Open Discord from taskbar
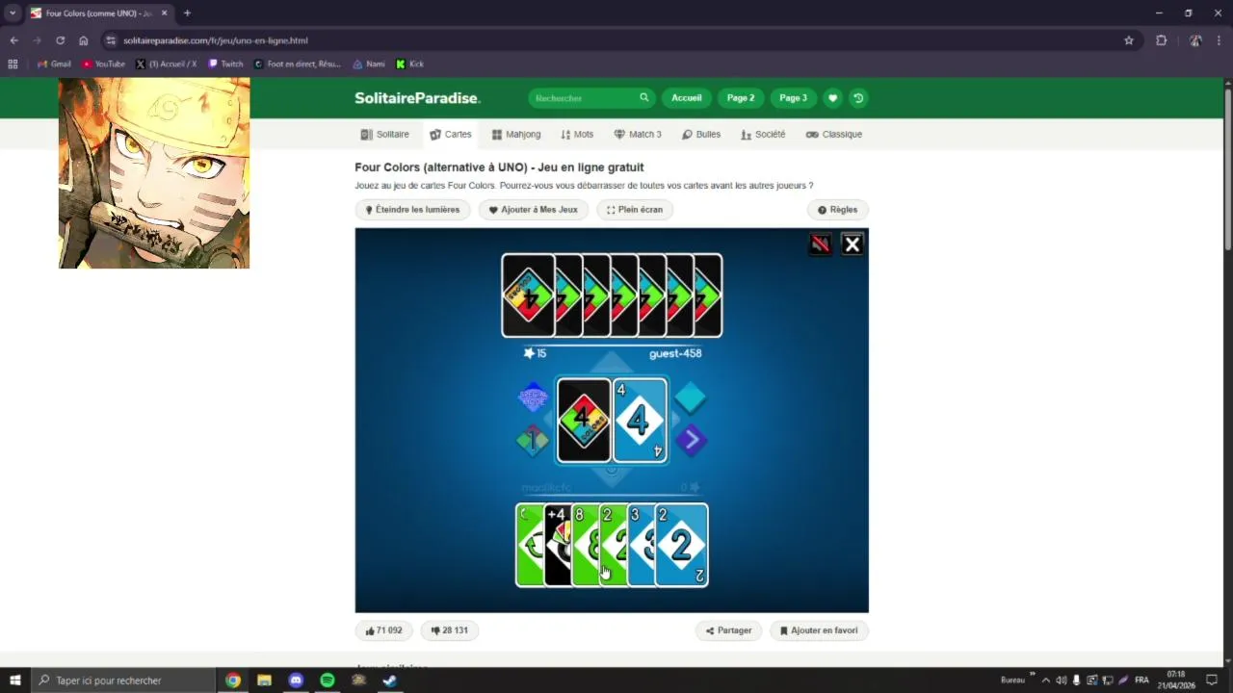The height and width of the screenshot is (693, 1233). pyautogui.click(x=296, y=680)
